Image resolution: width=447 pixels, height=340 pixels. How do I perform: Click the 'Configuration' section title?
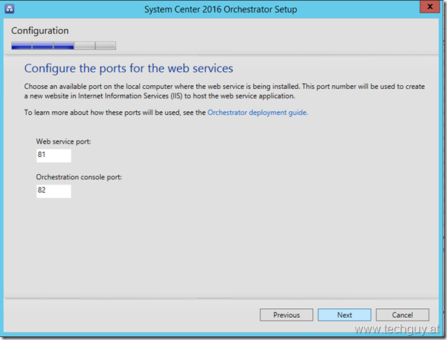click(40, 31)
